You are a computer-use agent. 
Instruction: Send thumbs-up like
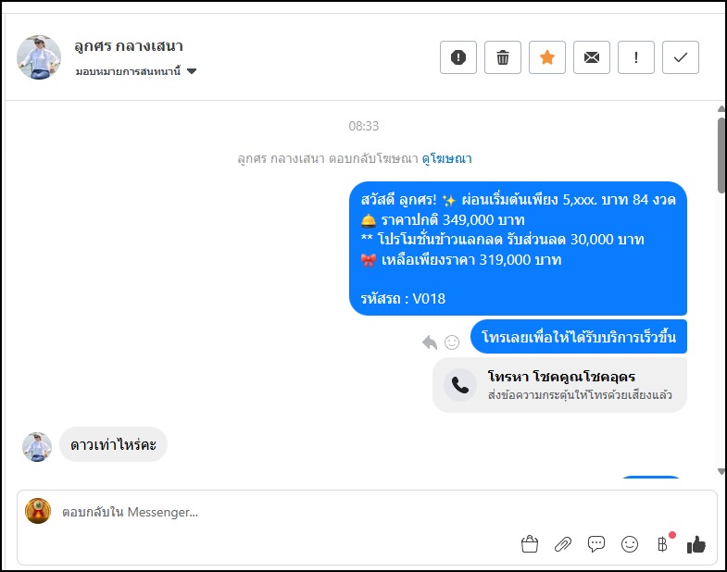[696, 544]
